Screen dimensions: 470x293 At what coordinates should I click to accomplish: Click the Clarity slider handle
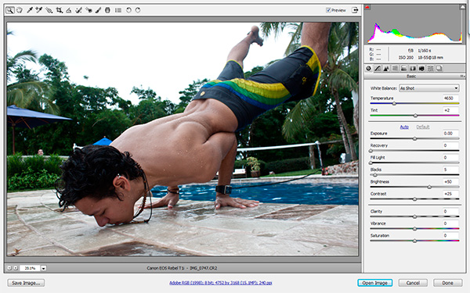(x=414, y=216)
